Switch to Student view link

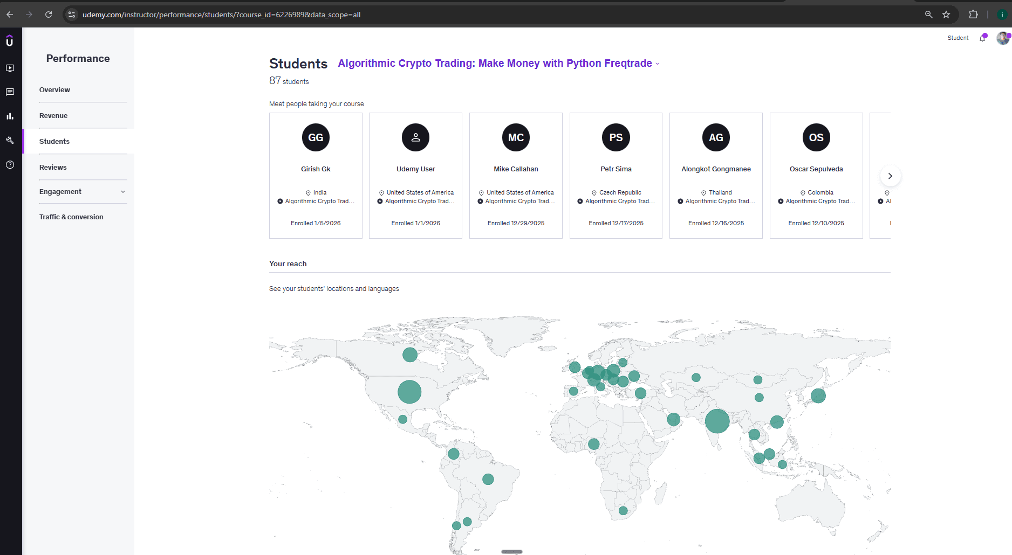coord(958,38)
